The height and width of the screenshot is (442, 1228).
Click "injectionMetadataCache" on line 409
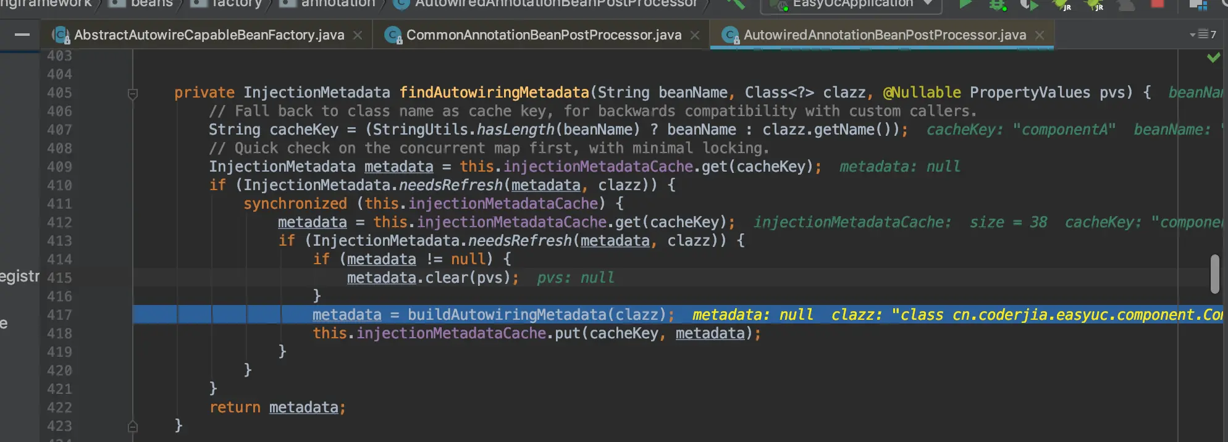(599, 167)
